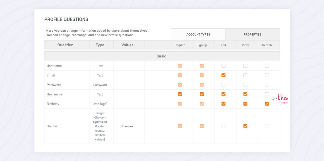Disable View for the Gender row
The width and height of the screenshot is (324, 161).
[245, 126]
